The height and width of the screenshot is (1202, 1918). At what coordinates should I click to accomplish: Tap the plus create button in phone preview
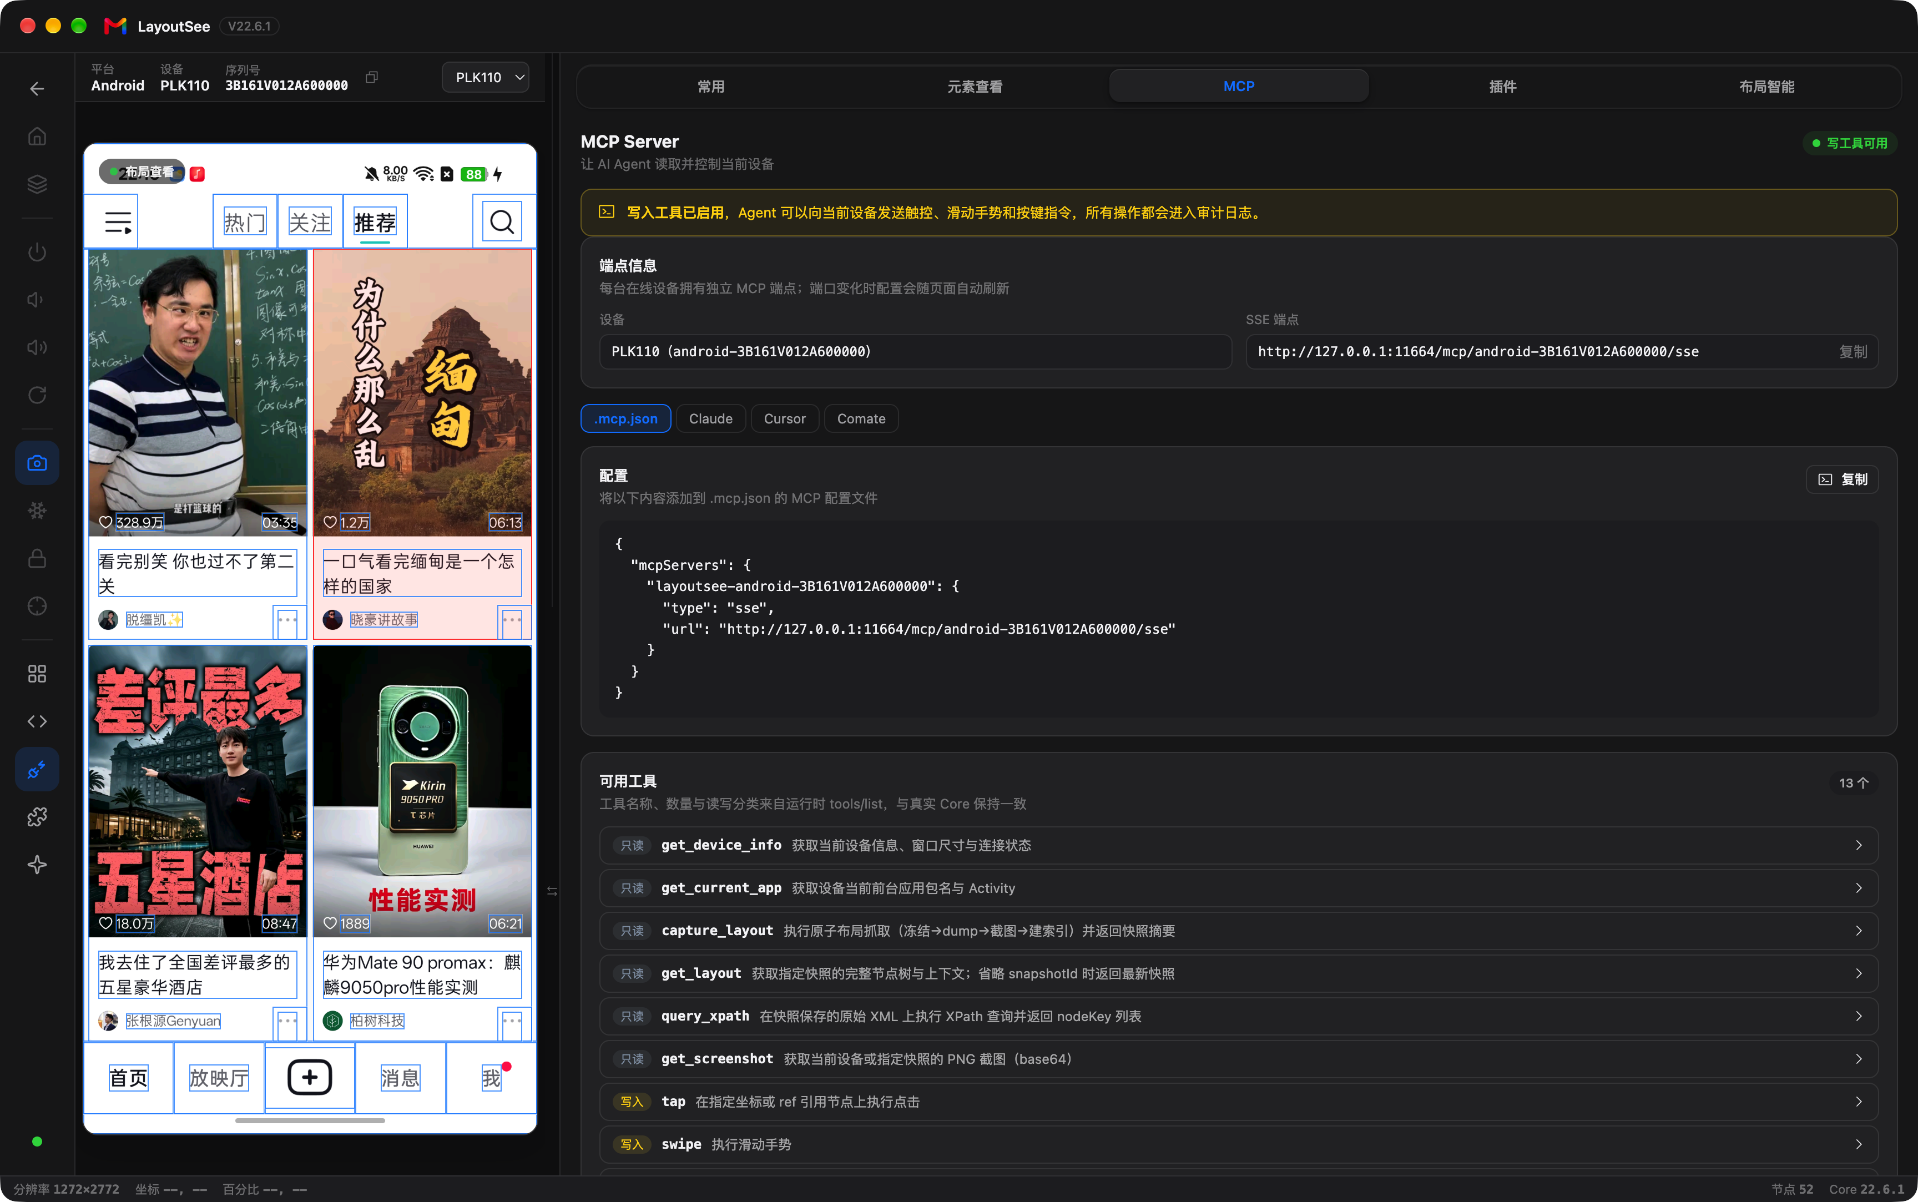coord(309,1078)
